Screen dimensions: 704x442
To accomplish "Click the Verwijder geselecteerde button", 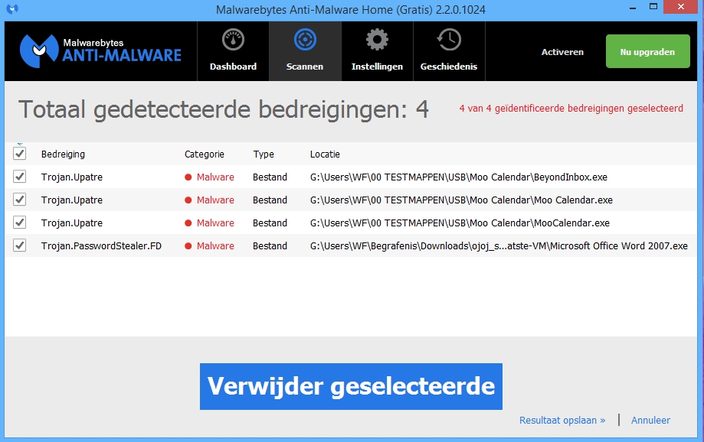I will pos(351,386).
